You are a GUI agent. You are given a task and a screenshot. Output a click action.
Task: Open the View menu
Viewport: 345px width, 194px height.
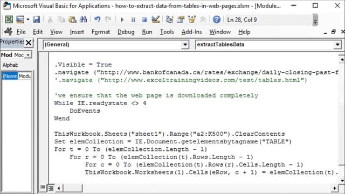[56, 32]
